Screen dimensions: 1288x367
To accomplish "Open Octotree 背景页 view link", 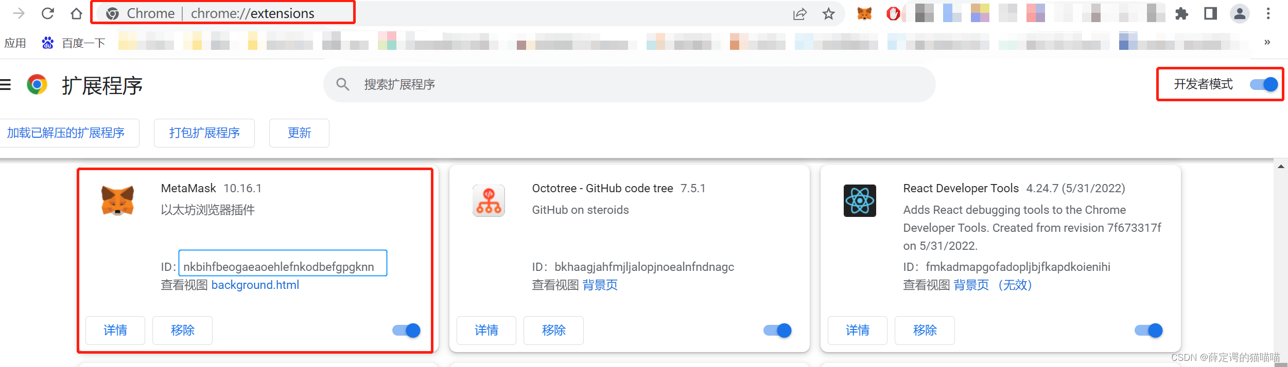I will tap(600, 285).
